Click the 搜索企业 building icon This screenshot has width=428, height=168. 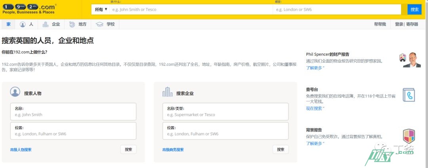(167, 92)
